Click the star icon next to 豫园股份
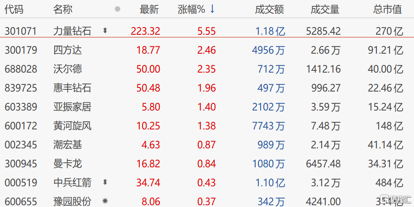414x207 pixels. click(x=105, y=201)
